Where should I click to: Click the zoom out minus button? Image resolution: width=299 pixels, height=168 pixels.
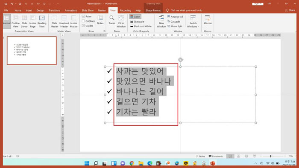click(x=261, y=156)
